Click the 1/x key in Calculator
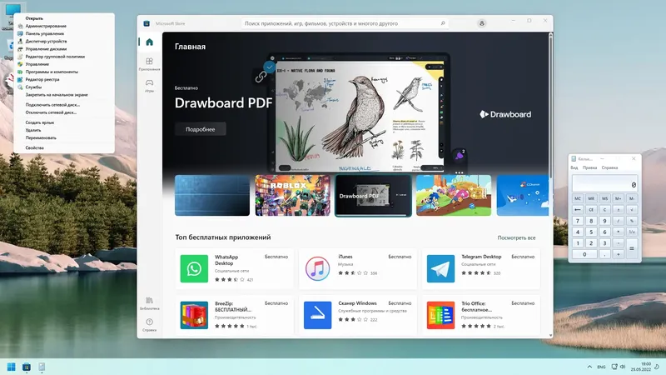Image resolution: width=666 pixels, height=375 pixels. [x=632, y=232]
